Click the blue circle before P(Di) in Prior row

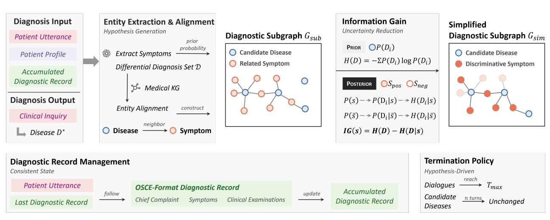(372, 48)
